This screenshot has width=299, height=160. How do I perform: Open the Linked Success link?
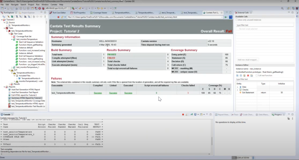click(113, 93)
